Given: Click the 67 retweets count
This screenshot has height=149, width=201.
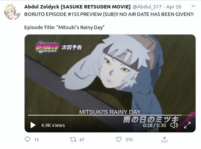Looking at the screenshot, I should point(82,140).
